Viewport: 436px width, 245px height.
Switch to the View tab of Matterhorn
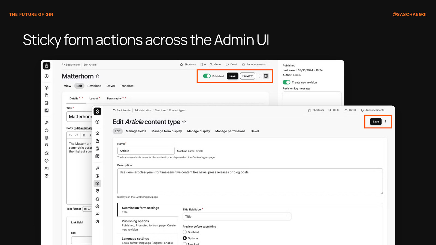(68, 86)
